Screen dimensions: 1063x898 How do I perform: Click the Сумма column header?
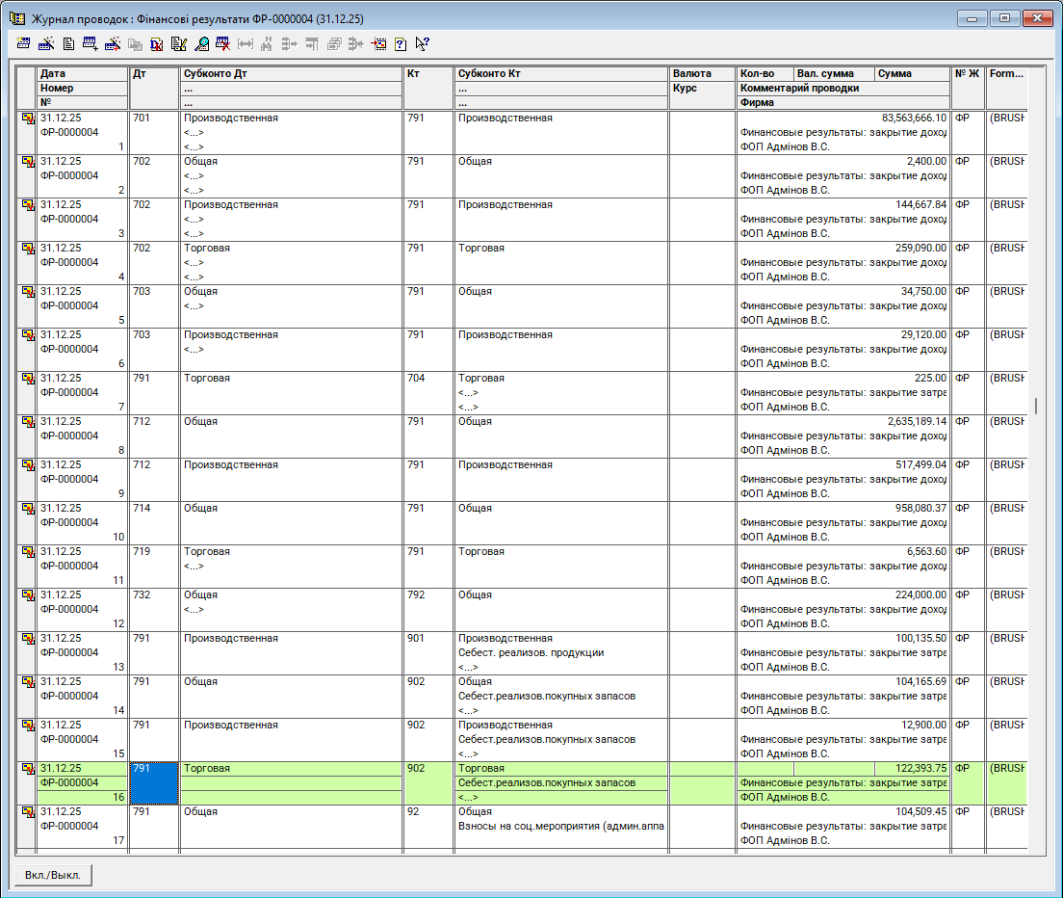pos(911,73)
